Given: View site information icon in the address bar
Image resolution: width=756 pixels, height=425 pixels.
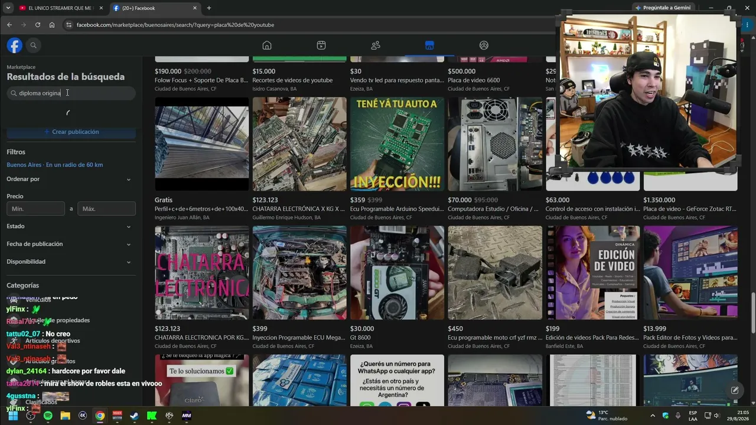Looking at the screenshot, I should 69,25.
